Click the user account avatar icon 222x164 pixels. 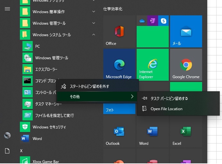click(x=7, y=135)
